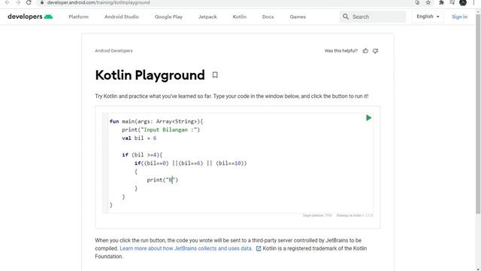Click the Android developers logo
The width and height of the screenshot is (481, 271).
(30, 17)
